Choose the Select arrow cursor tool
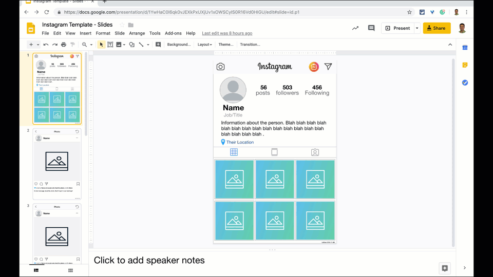 101,45
